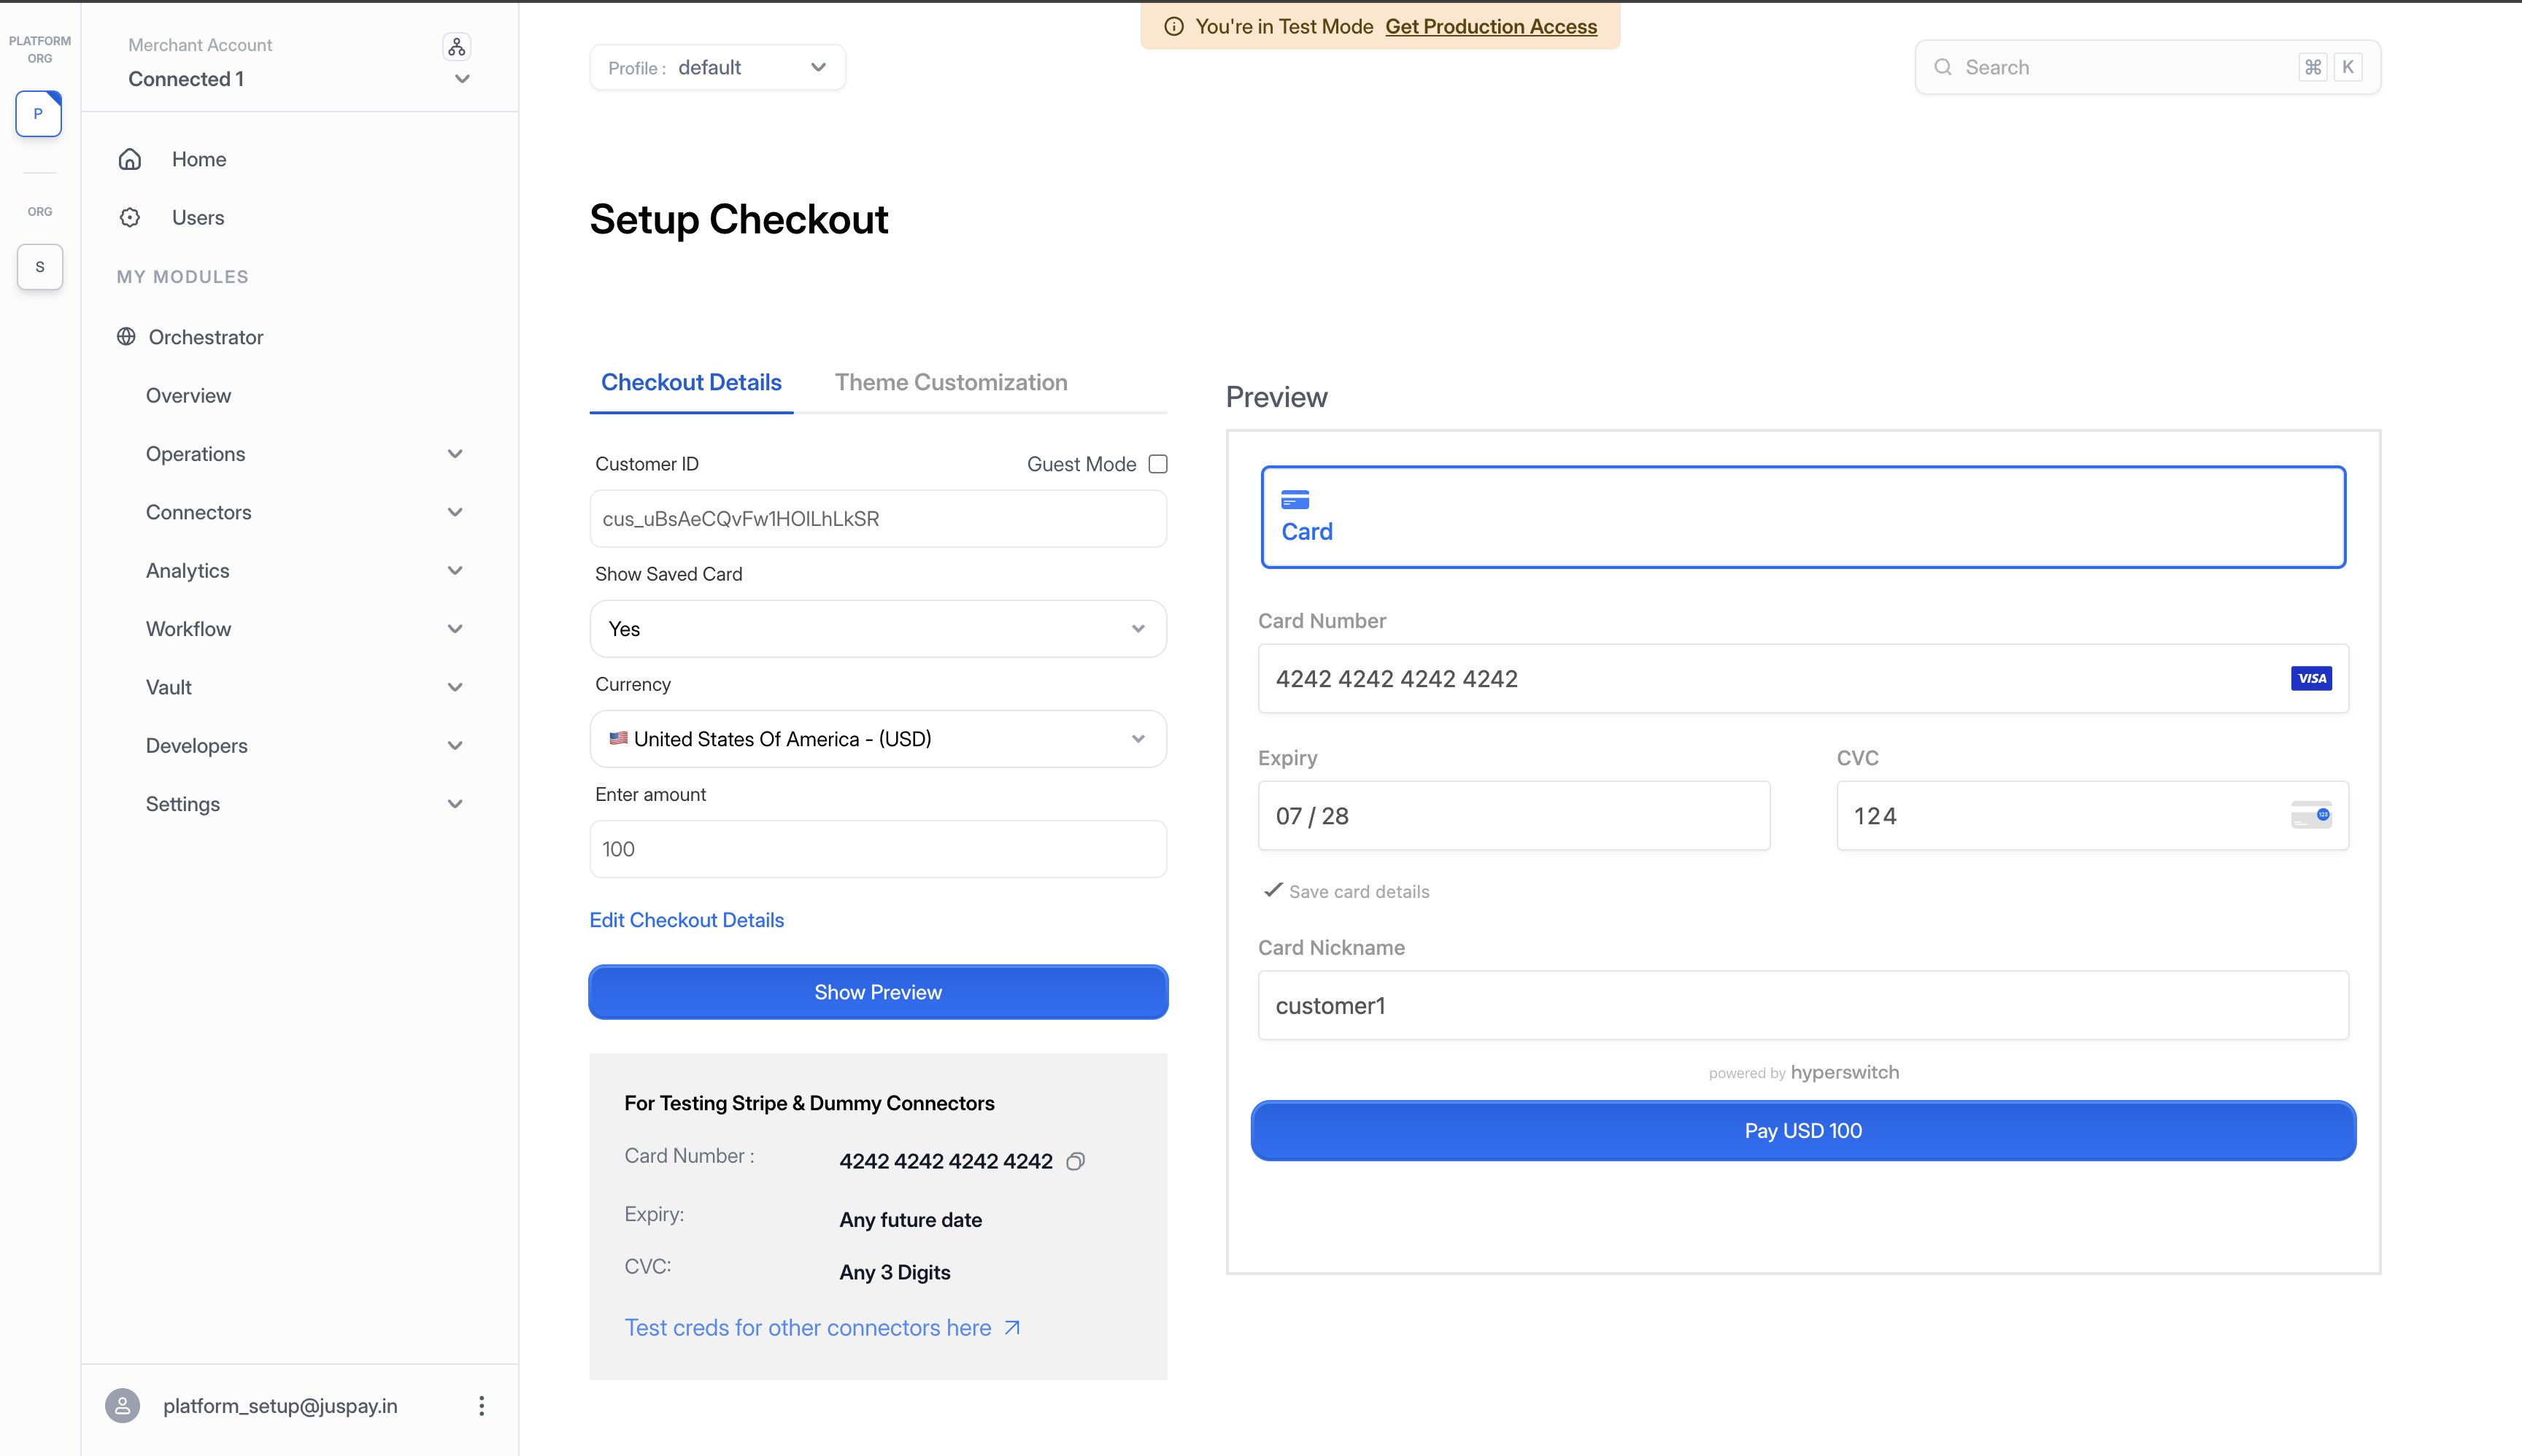2522x1456 pixels.
Task: Expand the Workflow section
Action: [454, 629]
